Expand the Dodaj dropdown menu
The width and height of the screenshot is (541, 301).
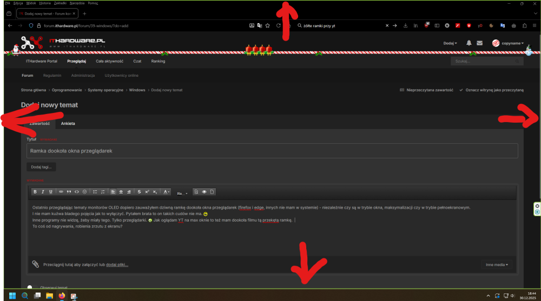coord(450,43)
